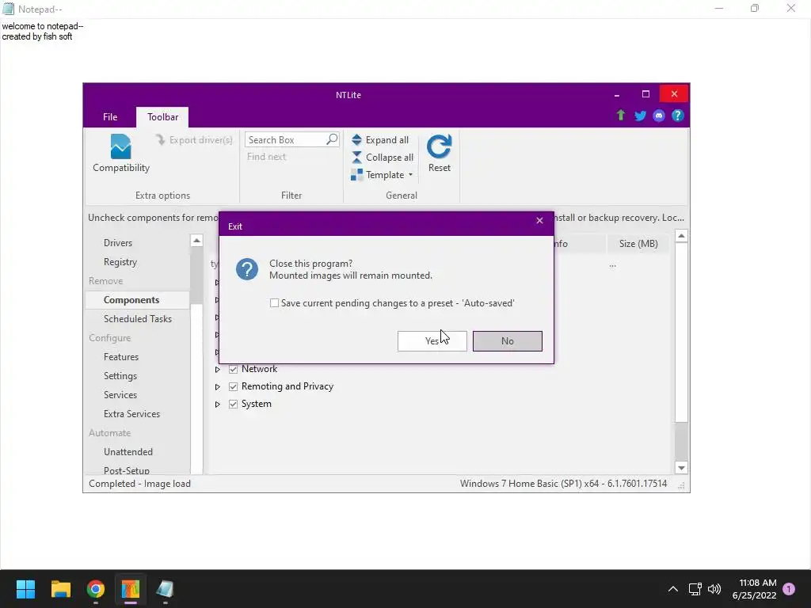This screenshot has height=608, width=811.
Task: Minimize the NTLite window
Action: pyautogui.click(x=616, y=94)
